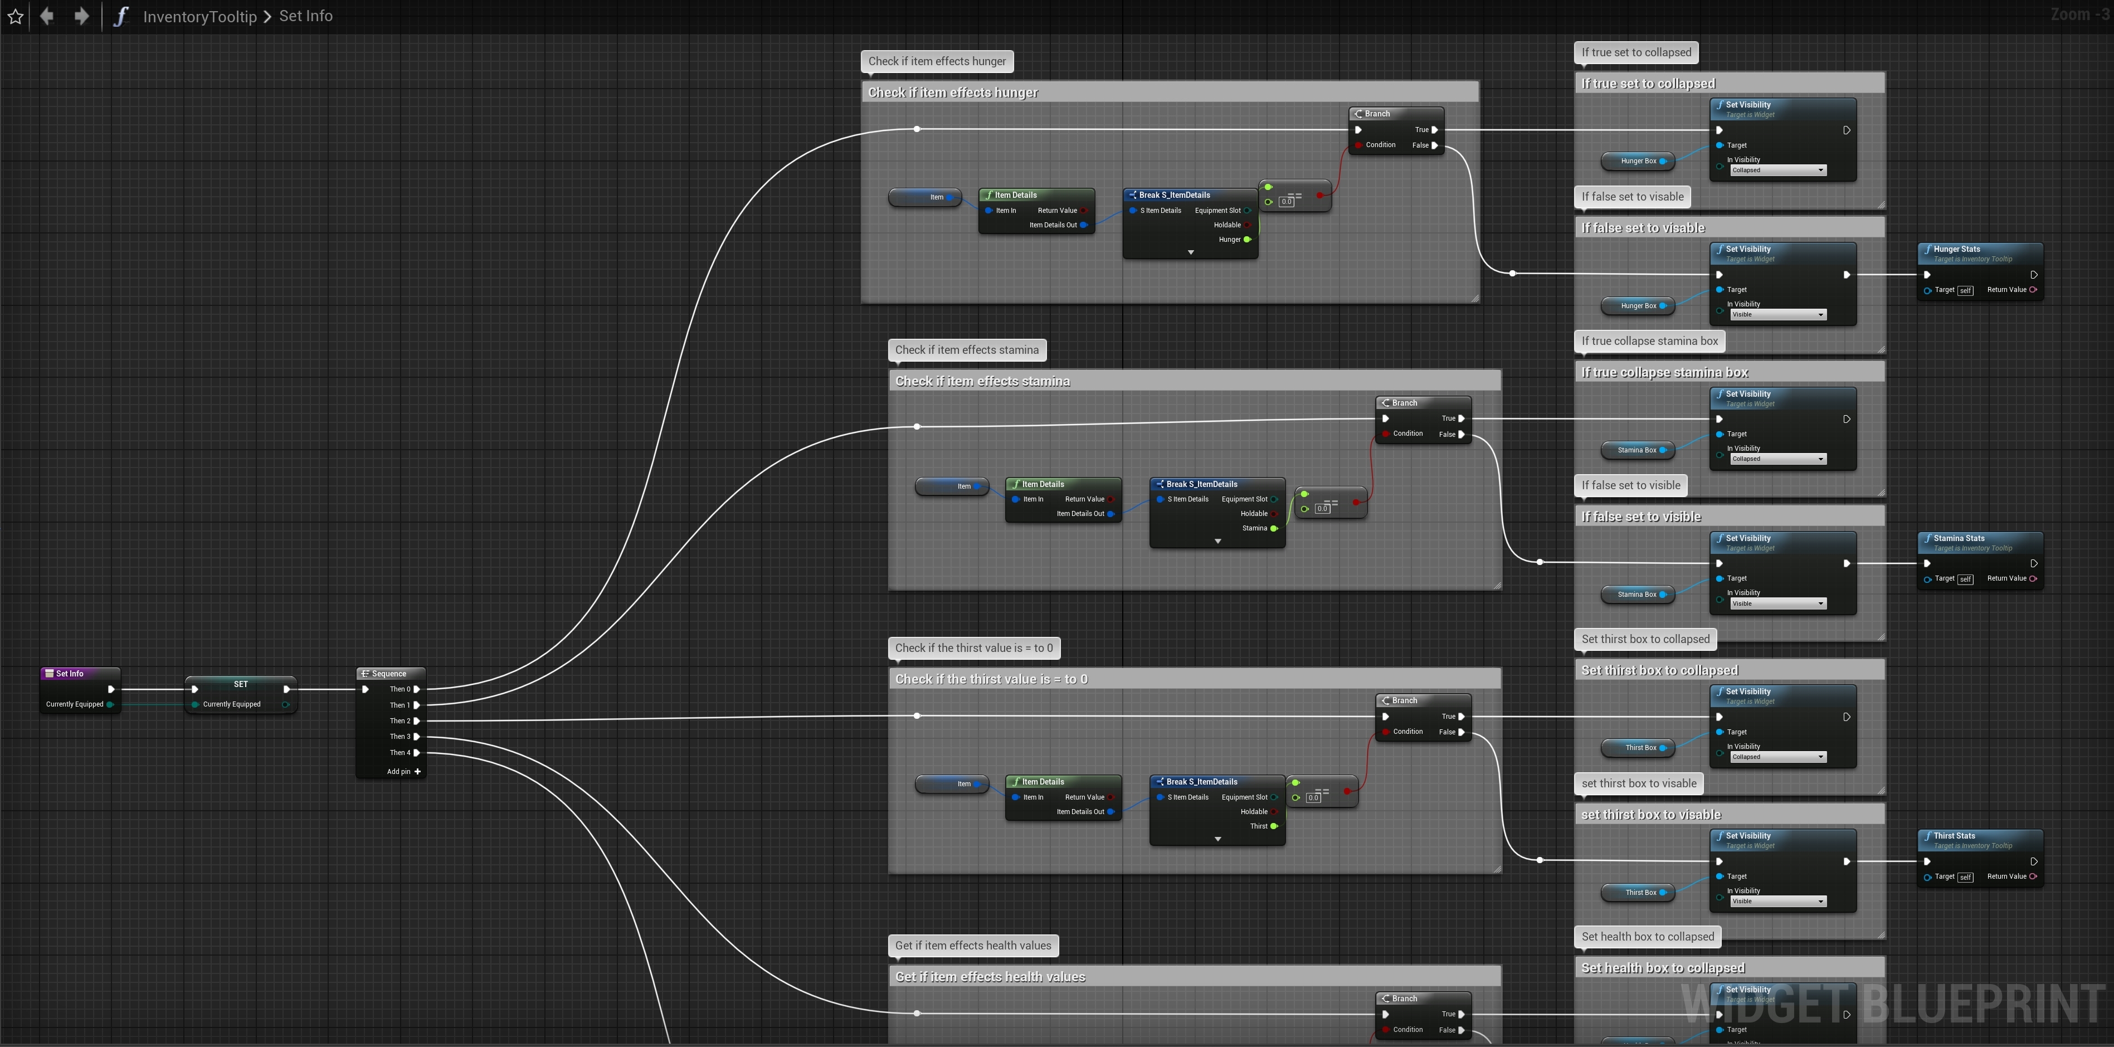Screen dimensions: 2114x1047
Task: Click Set Info breadcrumb item
Action: pyautogui.click(x=305, y=16)
